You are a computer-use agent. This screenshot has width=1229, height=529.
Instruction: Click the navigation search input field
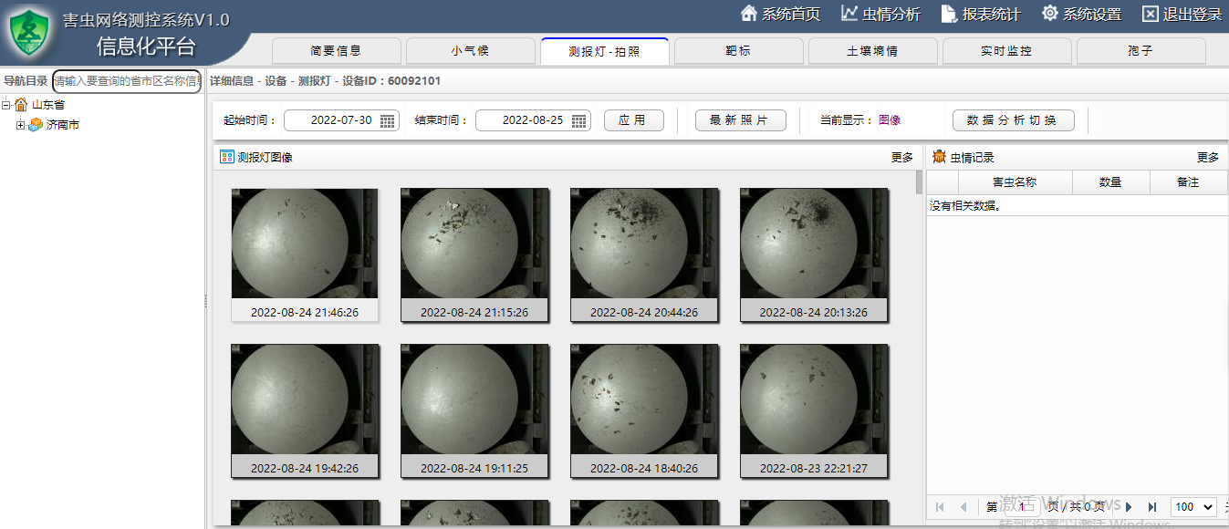pos(127,81)
